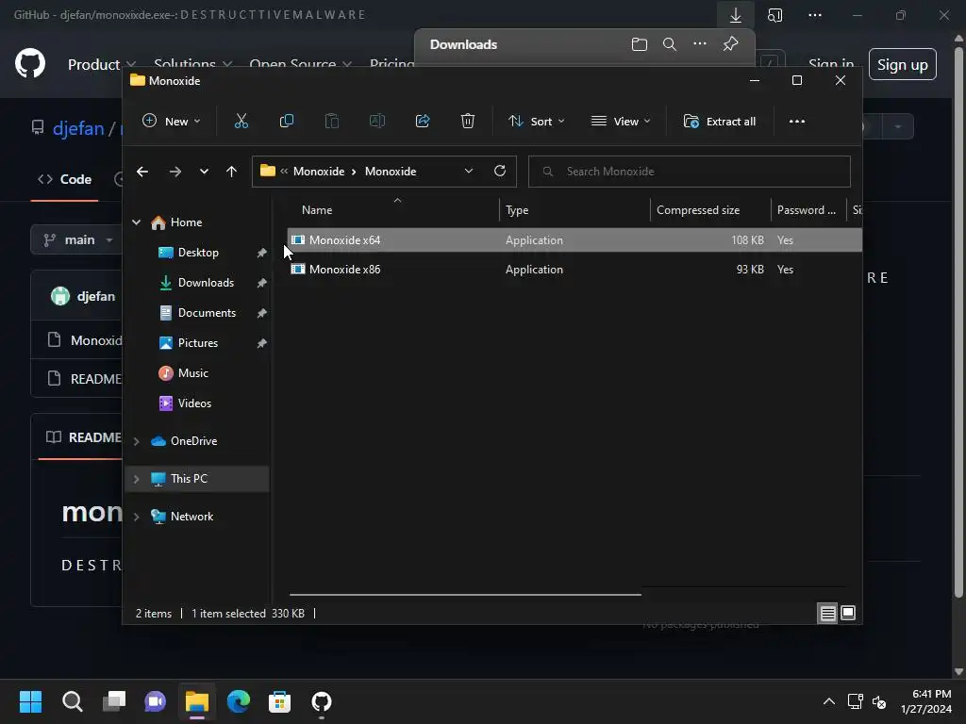Viewport: 966px width, 724px height.
Task: Sort by Type column header
Action: coord(575,210)
